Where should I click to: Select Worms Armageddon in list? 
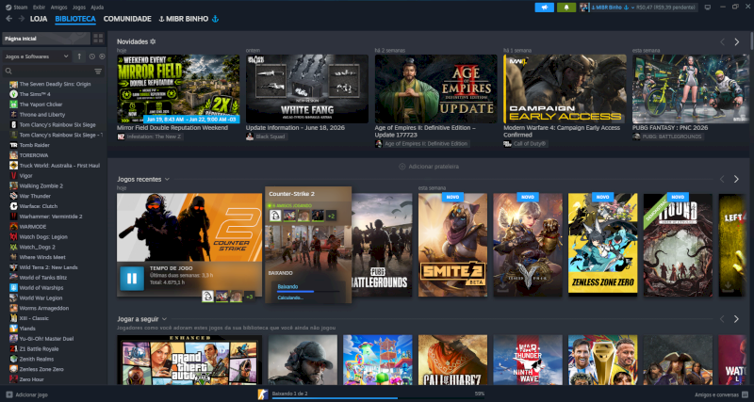tap(44, 309)
